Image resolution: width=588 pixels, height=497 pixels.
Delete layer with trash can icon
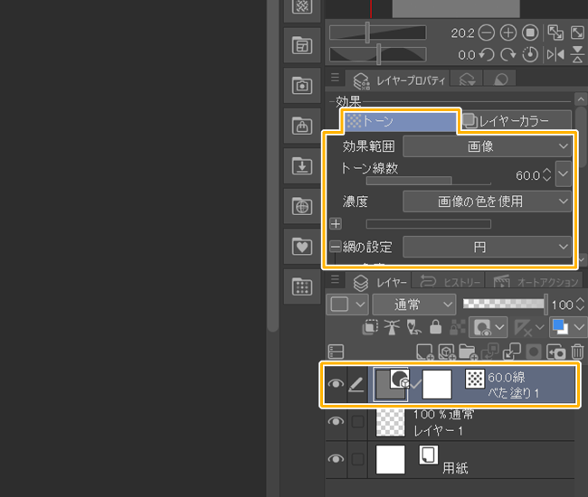(x=577, y=352)
